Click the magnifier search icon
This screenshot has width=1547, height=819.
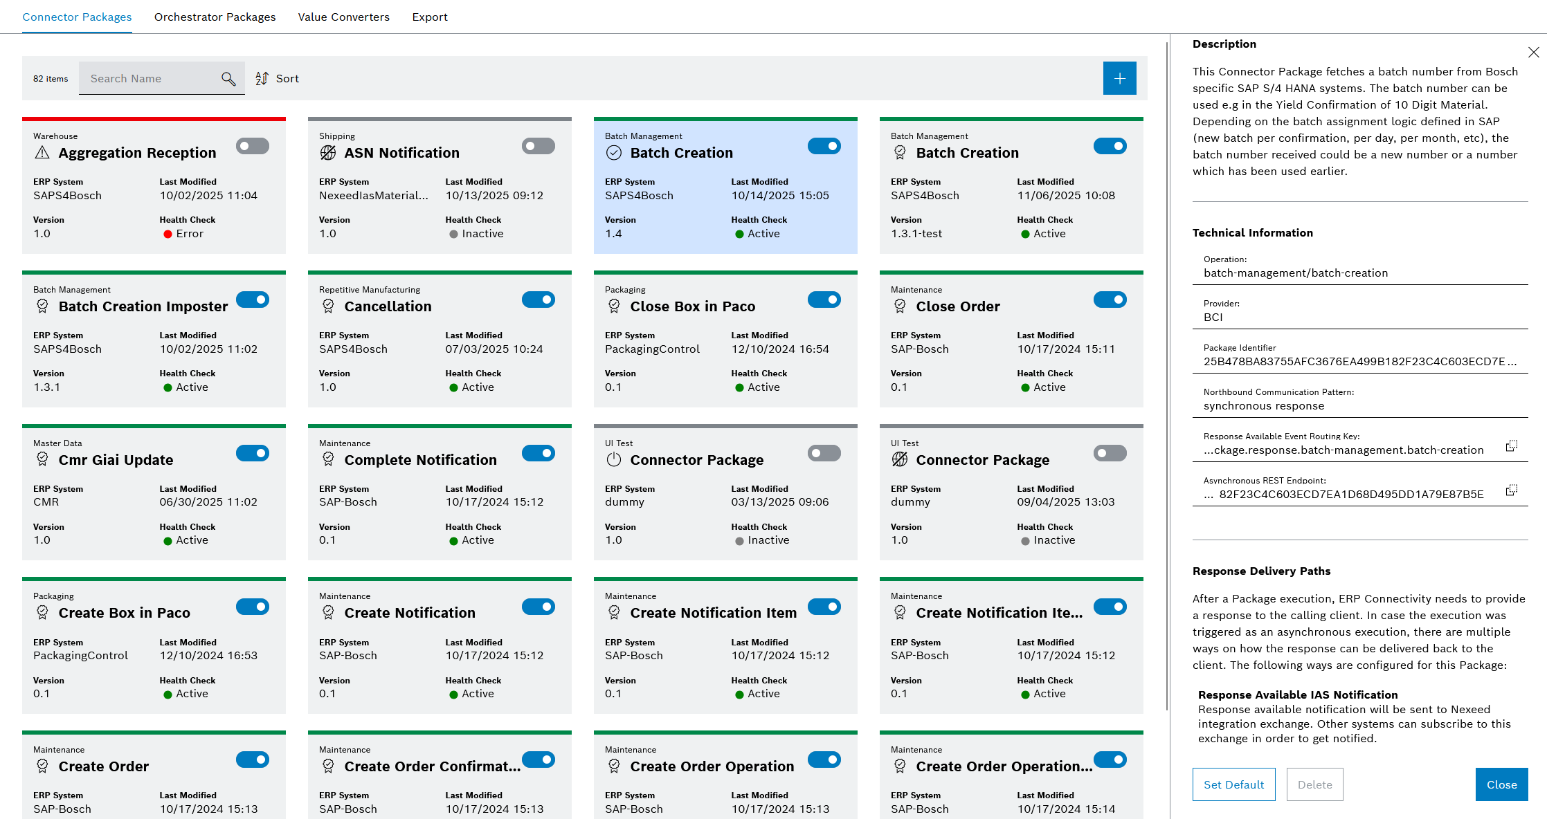coord(228,79)
